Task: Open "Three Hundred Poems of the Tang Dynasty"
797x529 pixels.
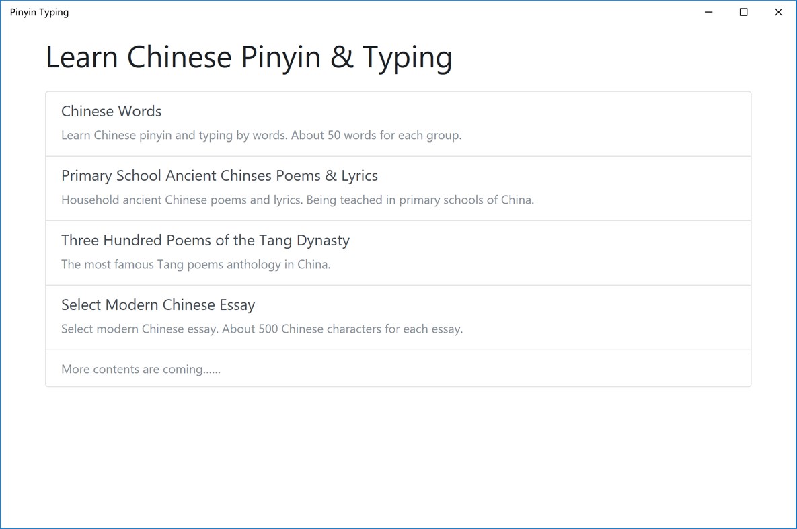Action: 205,240
